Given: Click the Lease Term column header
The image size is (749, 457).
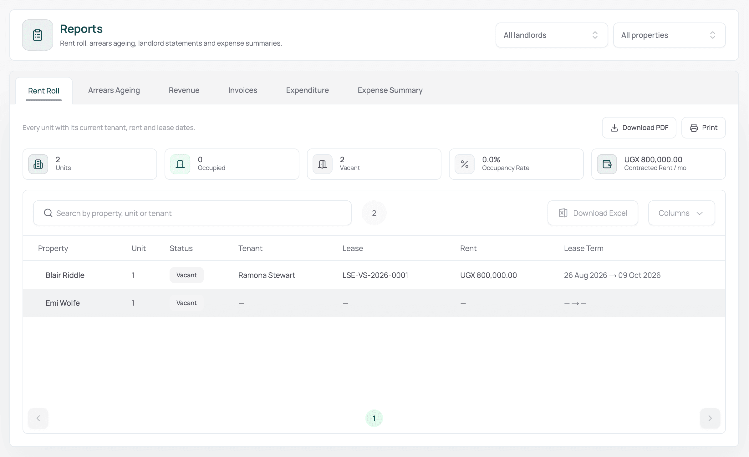Looking at the screenshot, I should click(583, 249).
